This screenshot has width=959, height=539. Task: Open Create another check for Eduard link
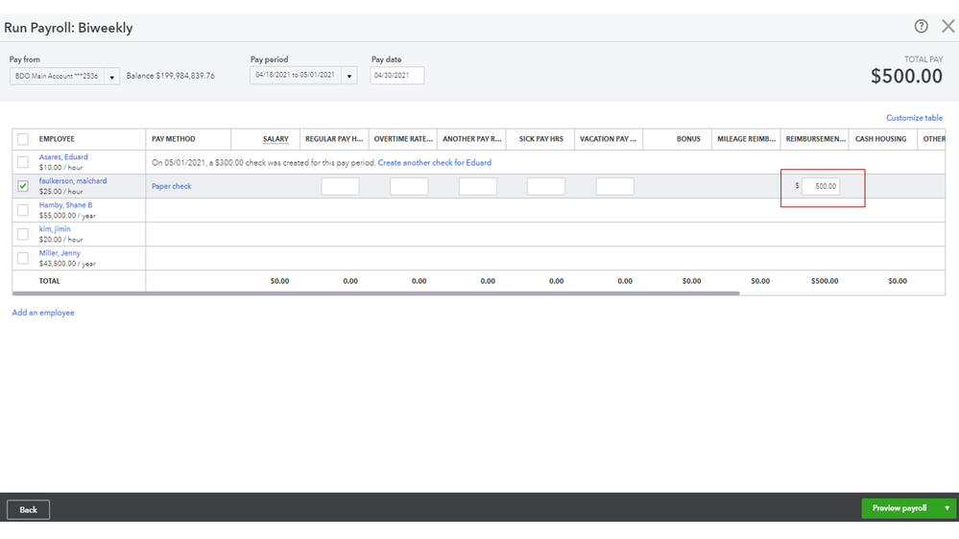coord(434,162)
